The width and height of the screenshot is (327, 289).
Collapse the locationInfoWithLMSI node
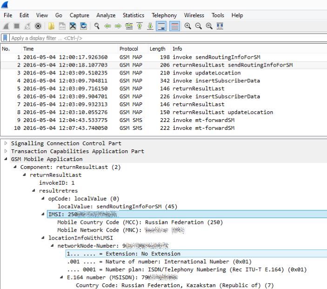(43, 238)
